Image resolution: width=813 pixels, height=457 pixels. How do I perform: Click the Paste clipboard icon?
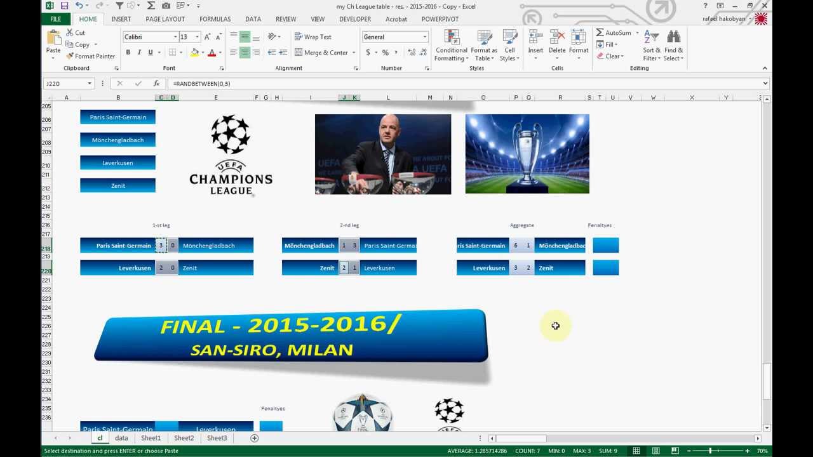click(53, 37)
